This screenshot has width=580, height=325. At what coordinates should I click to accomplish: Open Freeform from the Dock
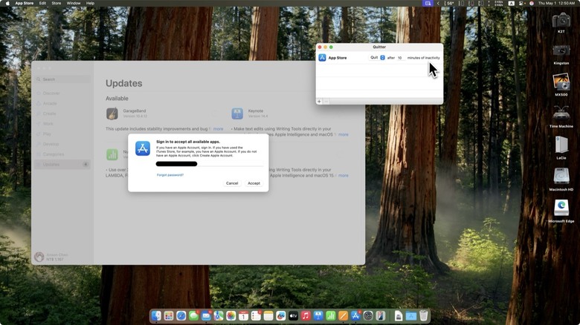coord(281,316)
